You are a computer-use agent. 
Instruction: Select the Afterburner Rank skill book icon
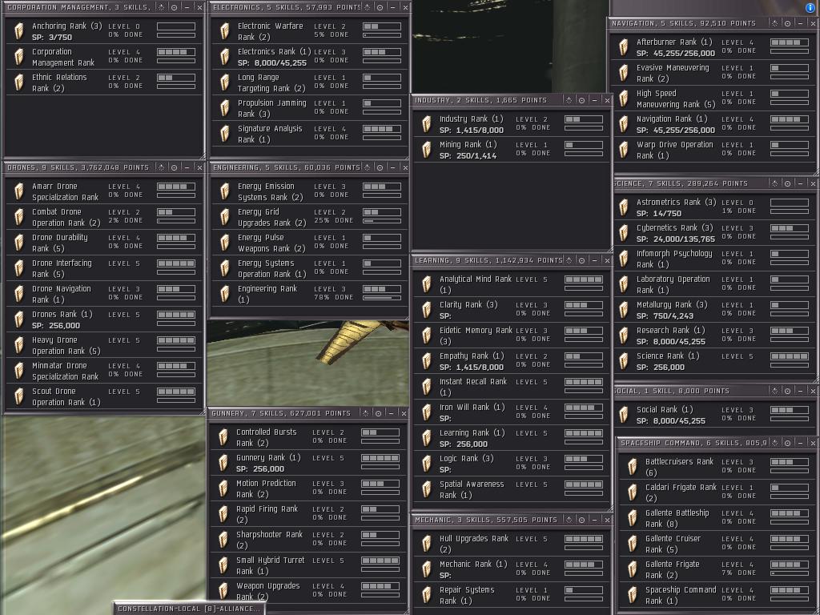coord(623,47)
